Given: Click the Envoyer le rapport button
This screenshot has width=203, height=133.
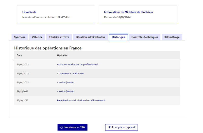Looking at the screenshot, I should coord(122,127).
